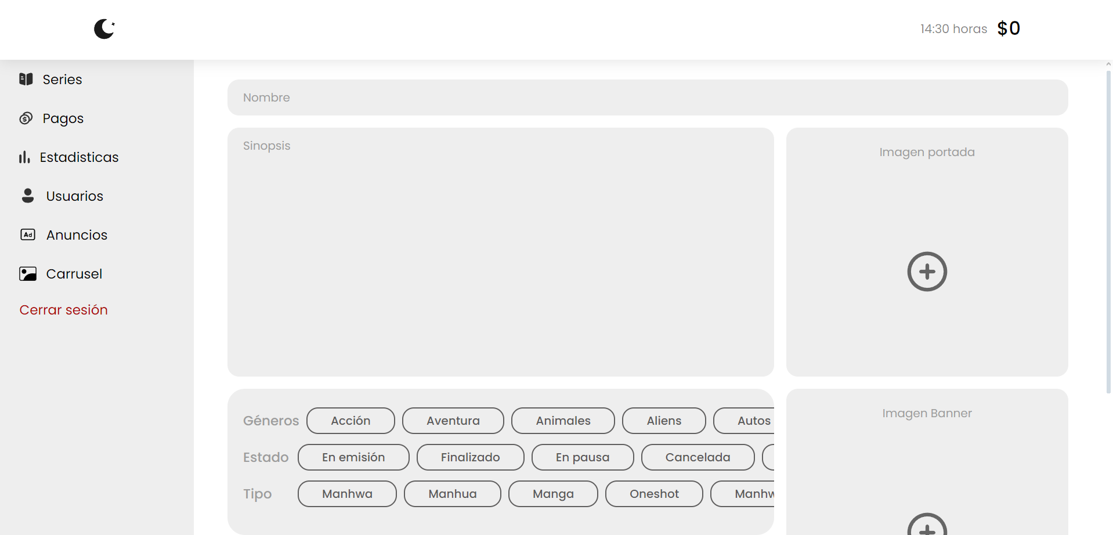Click the Estadisticas bar chart icon
The height and width of the screenshot is (535, 1113).
click(x=24, y=157)
